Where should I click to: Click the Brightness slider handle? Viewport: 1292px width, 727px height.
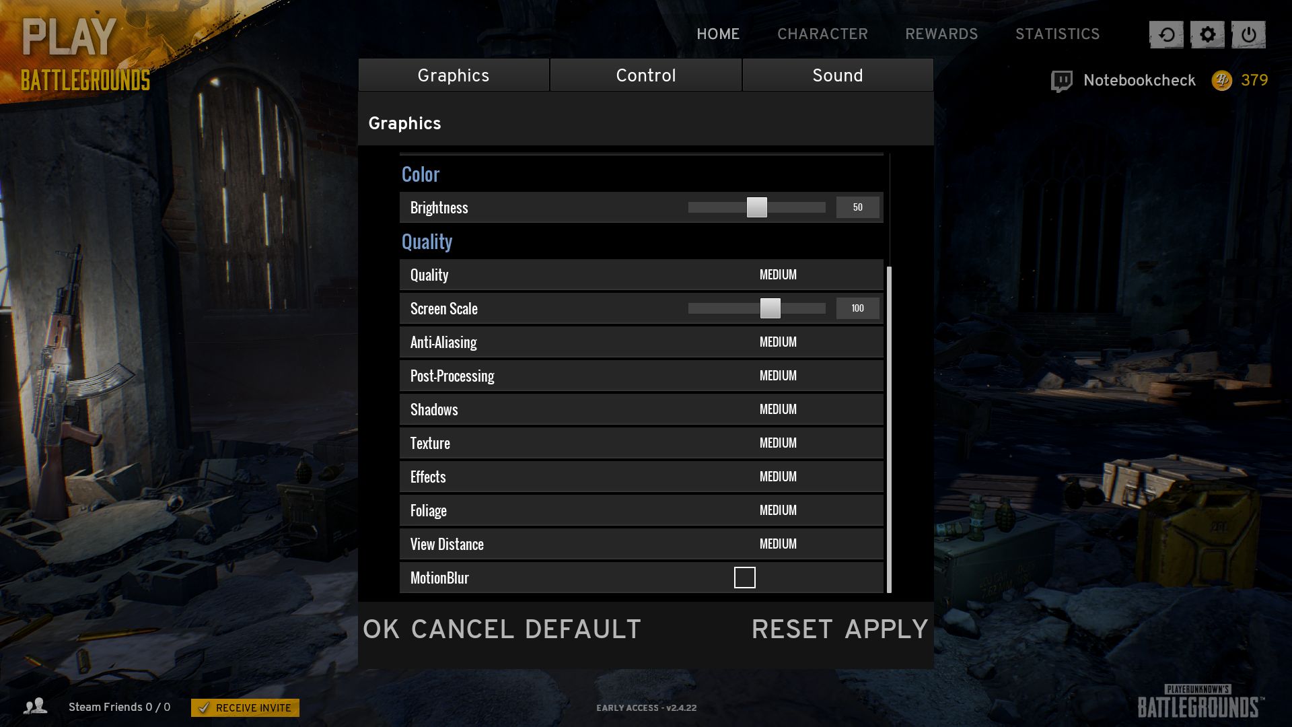coord(756,207)
